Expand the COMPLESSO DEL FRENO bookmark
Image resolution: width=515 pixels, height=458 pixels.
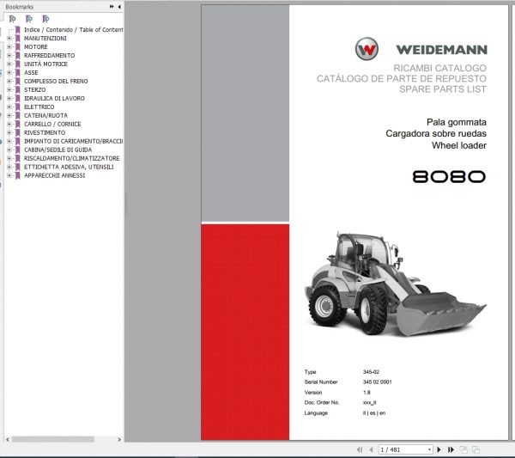click(9, 82)
